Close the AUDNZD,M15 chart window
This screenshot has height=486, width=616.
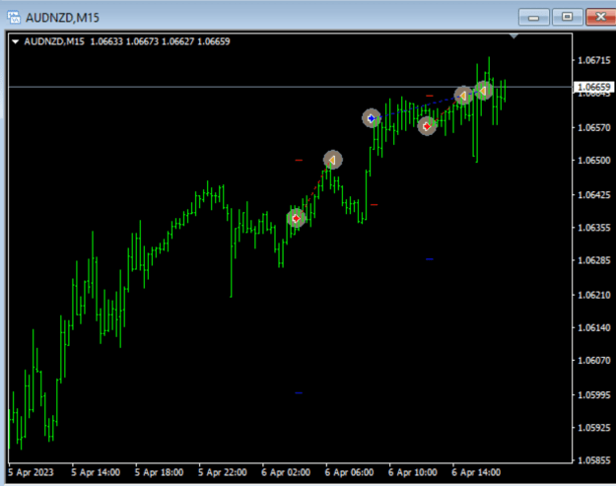click(600, 18)
